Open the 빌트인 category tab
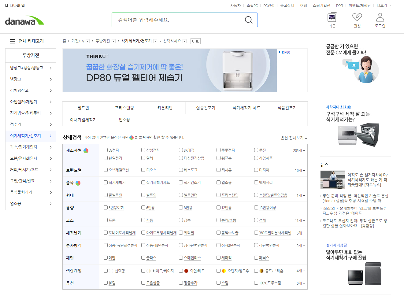The image size is (404, 296). (x=83, y=108)
